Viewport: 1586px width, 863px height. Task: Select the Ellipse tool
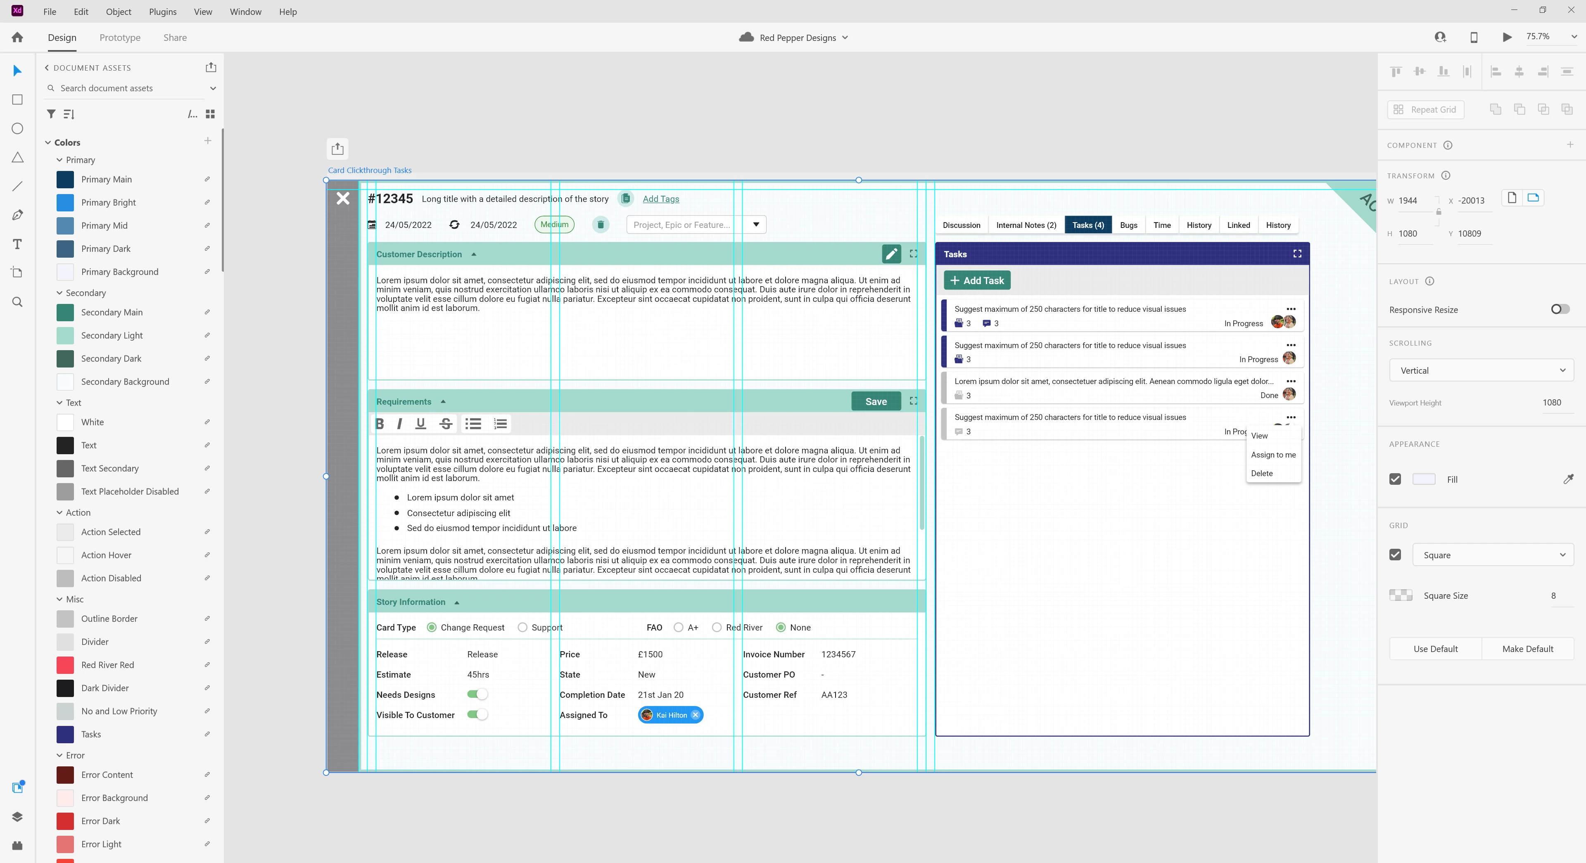[17, 129]
